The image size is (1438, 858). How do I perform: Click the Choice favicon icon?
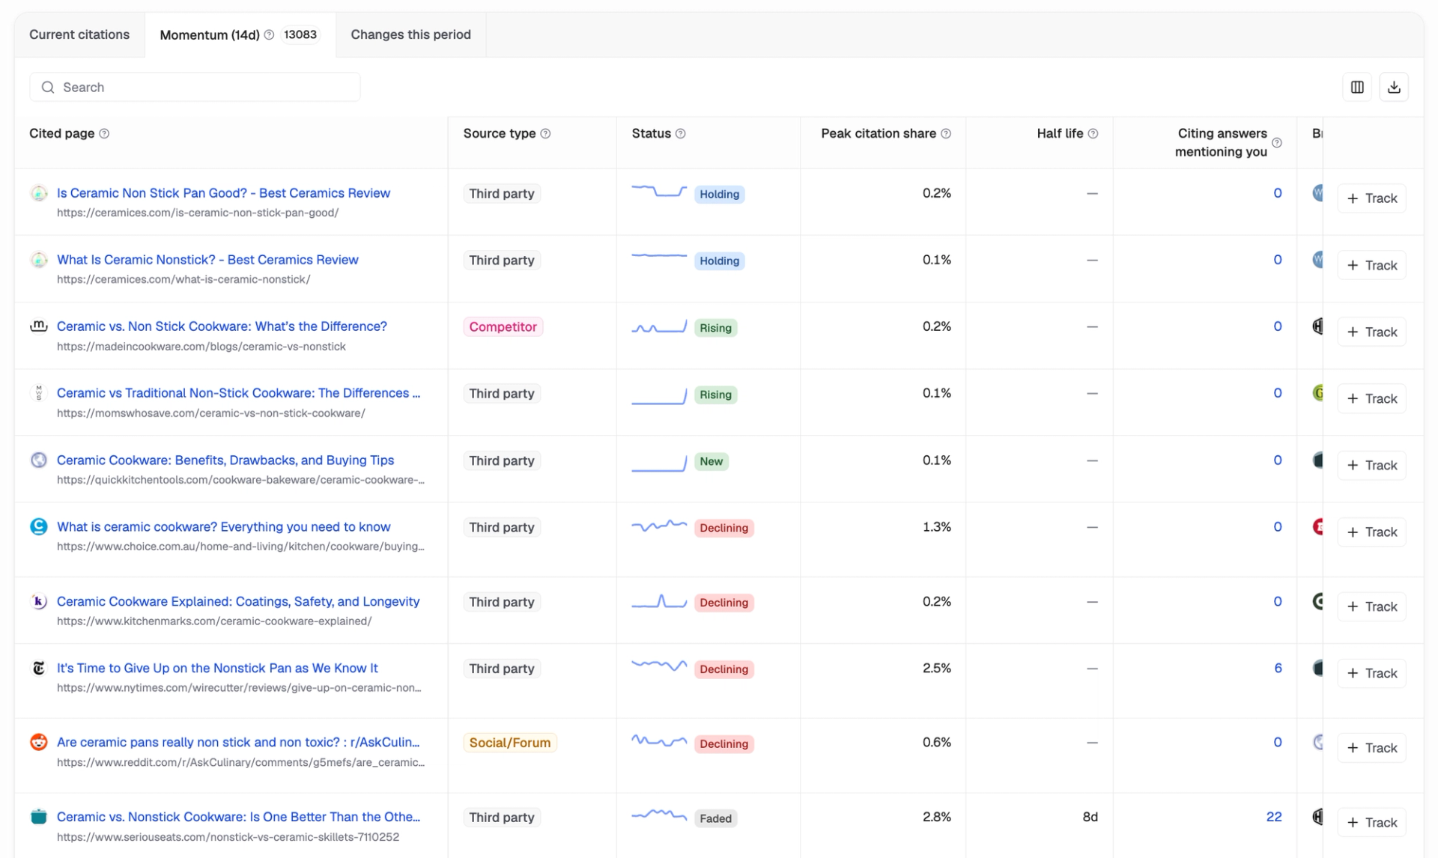(39, 526)
